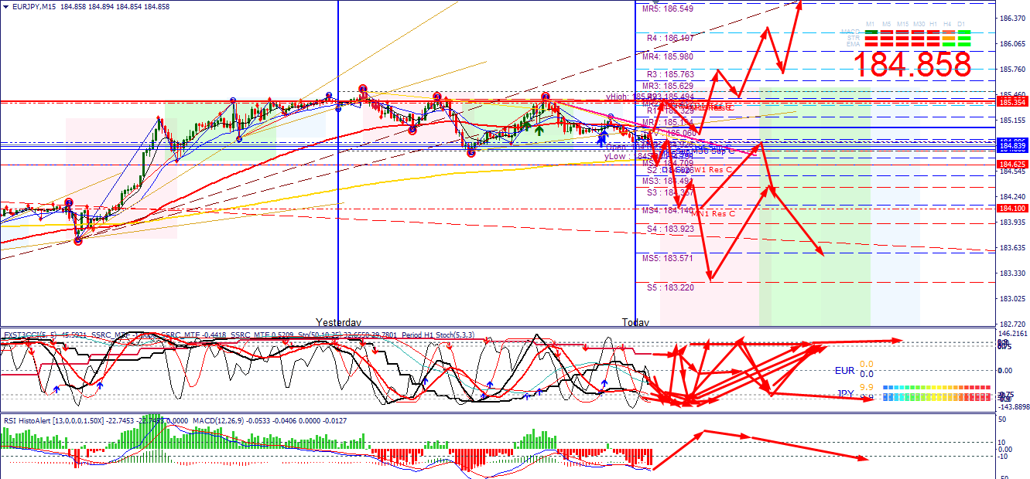This screenshot has width=1030, height=479.
Task: Click the EUR currency strength label
Action: pyautogui.click(x=846, y=372)
